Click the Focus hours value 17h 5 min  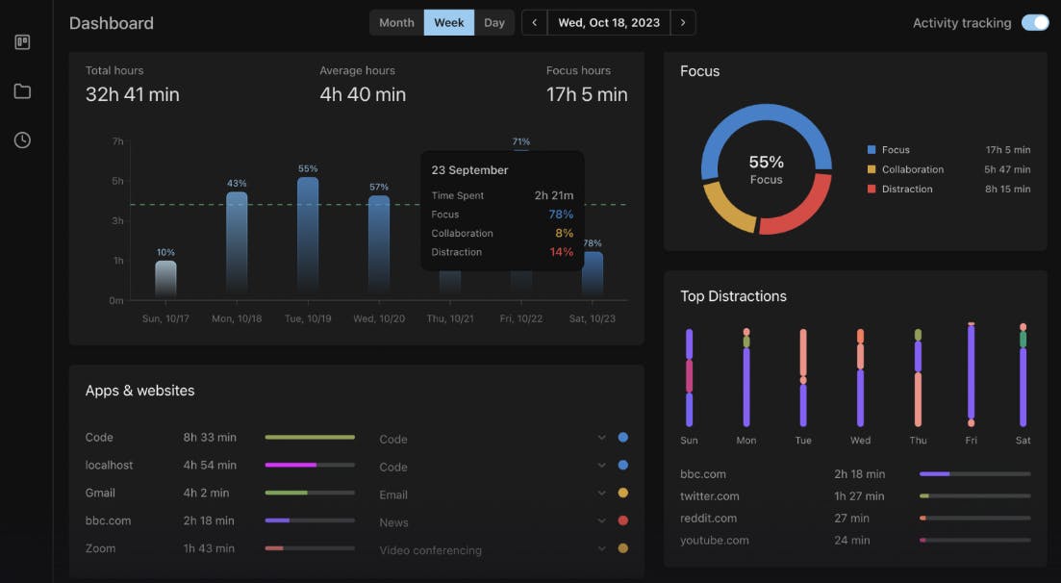point(587,94)
